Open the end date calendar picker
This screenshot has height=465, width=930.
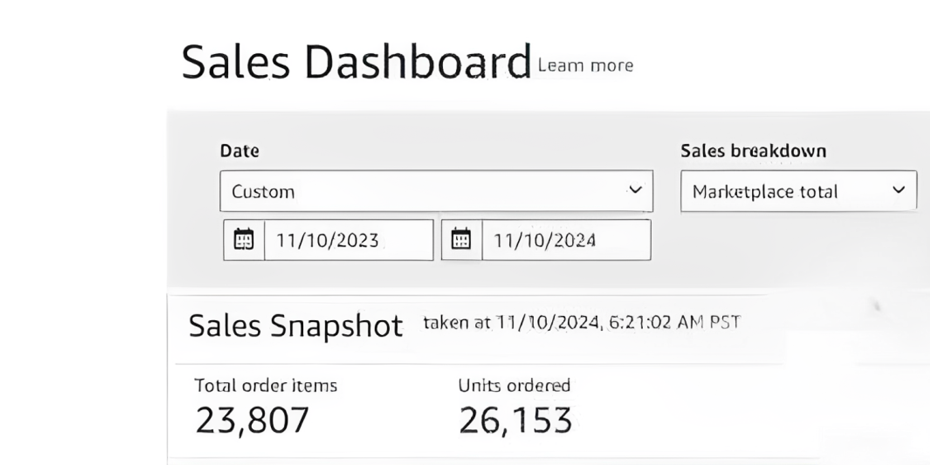coord(461,240)
